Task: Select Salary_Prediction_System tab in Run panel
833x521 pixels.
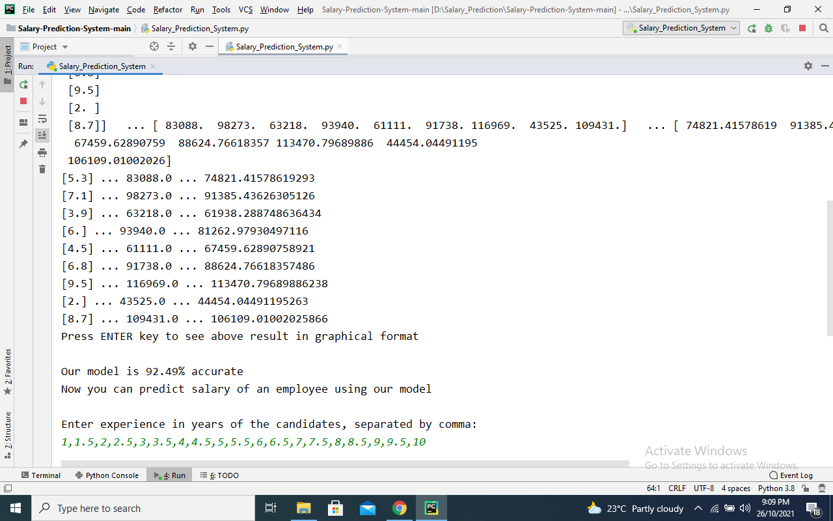Action: (x=102, y=66)
